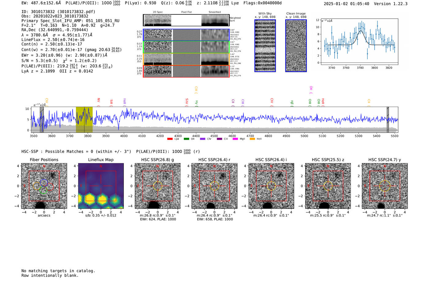Click the Gaussian line fit plot

click(x=359, y=42)
